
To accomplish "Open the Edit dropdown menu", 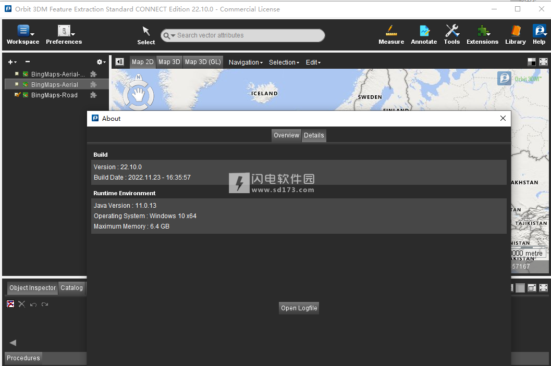I will (313, 62).
